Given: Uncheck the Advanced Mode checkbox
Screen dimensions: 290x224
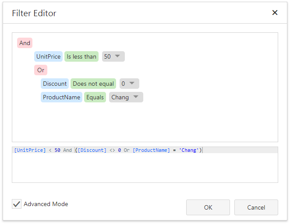Looking at the screenshot, I should click(17, 204).
